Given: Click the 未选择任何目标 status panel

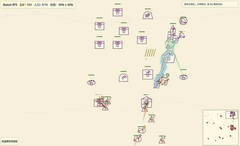Looking at the screenshot, I should click(9, 141).
